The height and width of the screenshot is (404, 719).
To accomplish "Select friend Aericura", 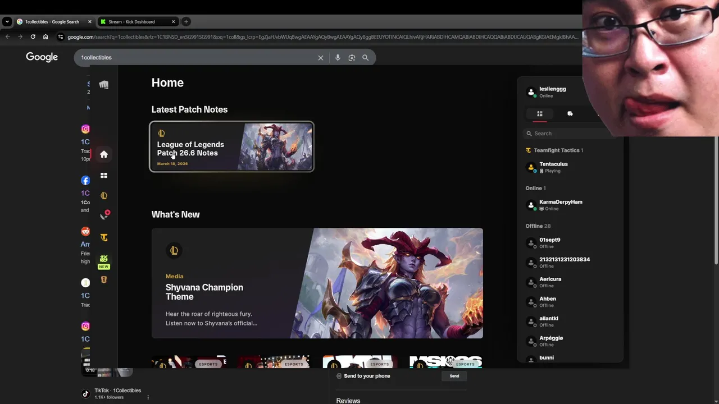I will coord(570,282).
